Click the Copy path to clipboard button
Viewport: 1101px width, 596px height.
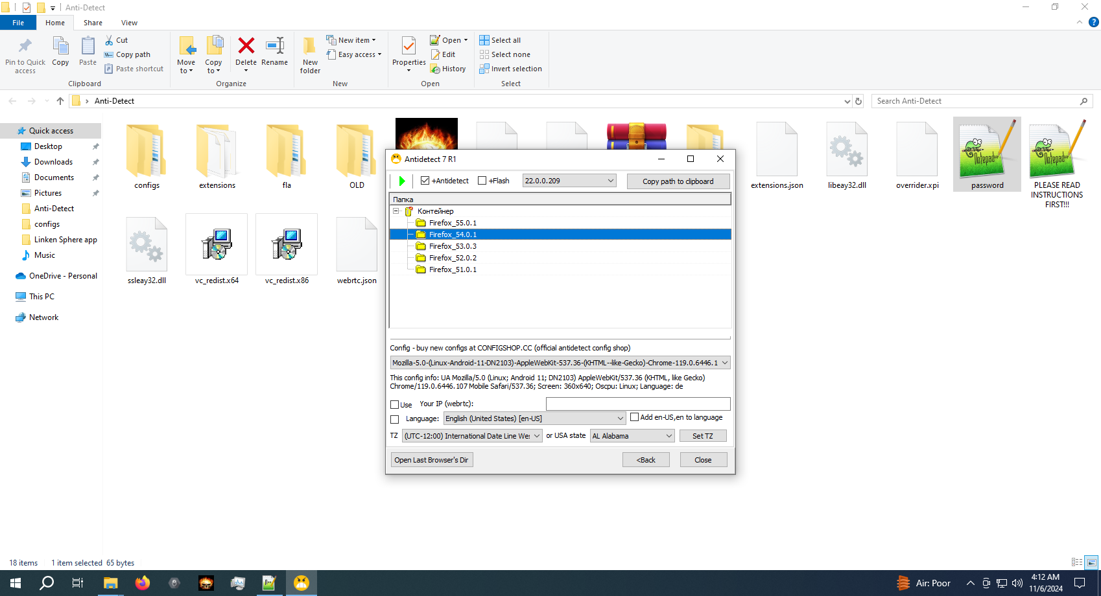pos(678,181)
